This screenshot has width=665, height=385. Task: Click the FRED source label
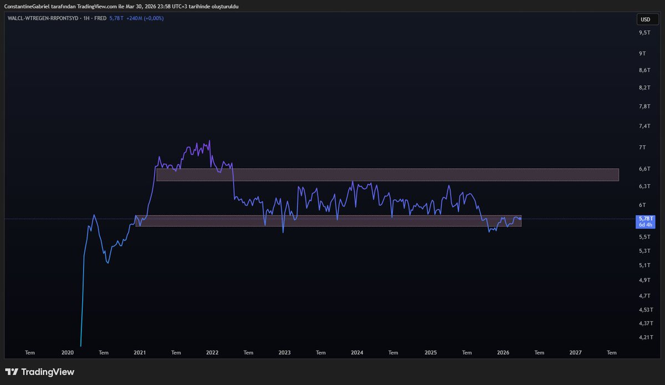pos(101,18)
